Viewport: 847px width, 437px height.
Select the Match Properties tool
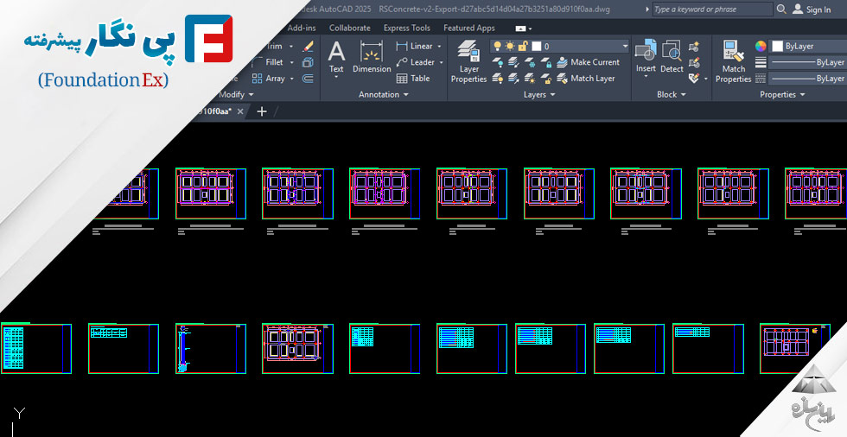tap(733, 60)
